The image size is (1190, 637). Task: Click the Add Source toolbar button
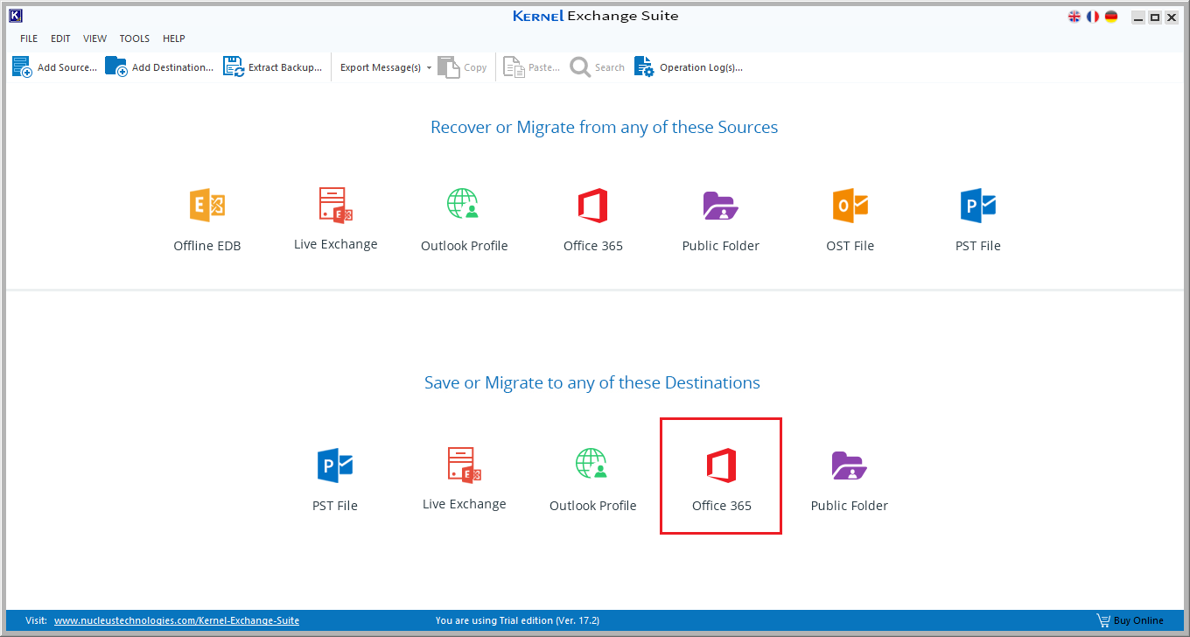coord(54,67)
